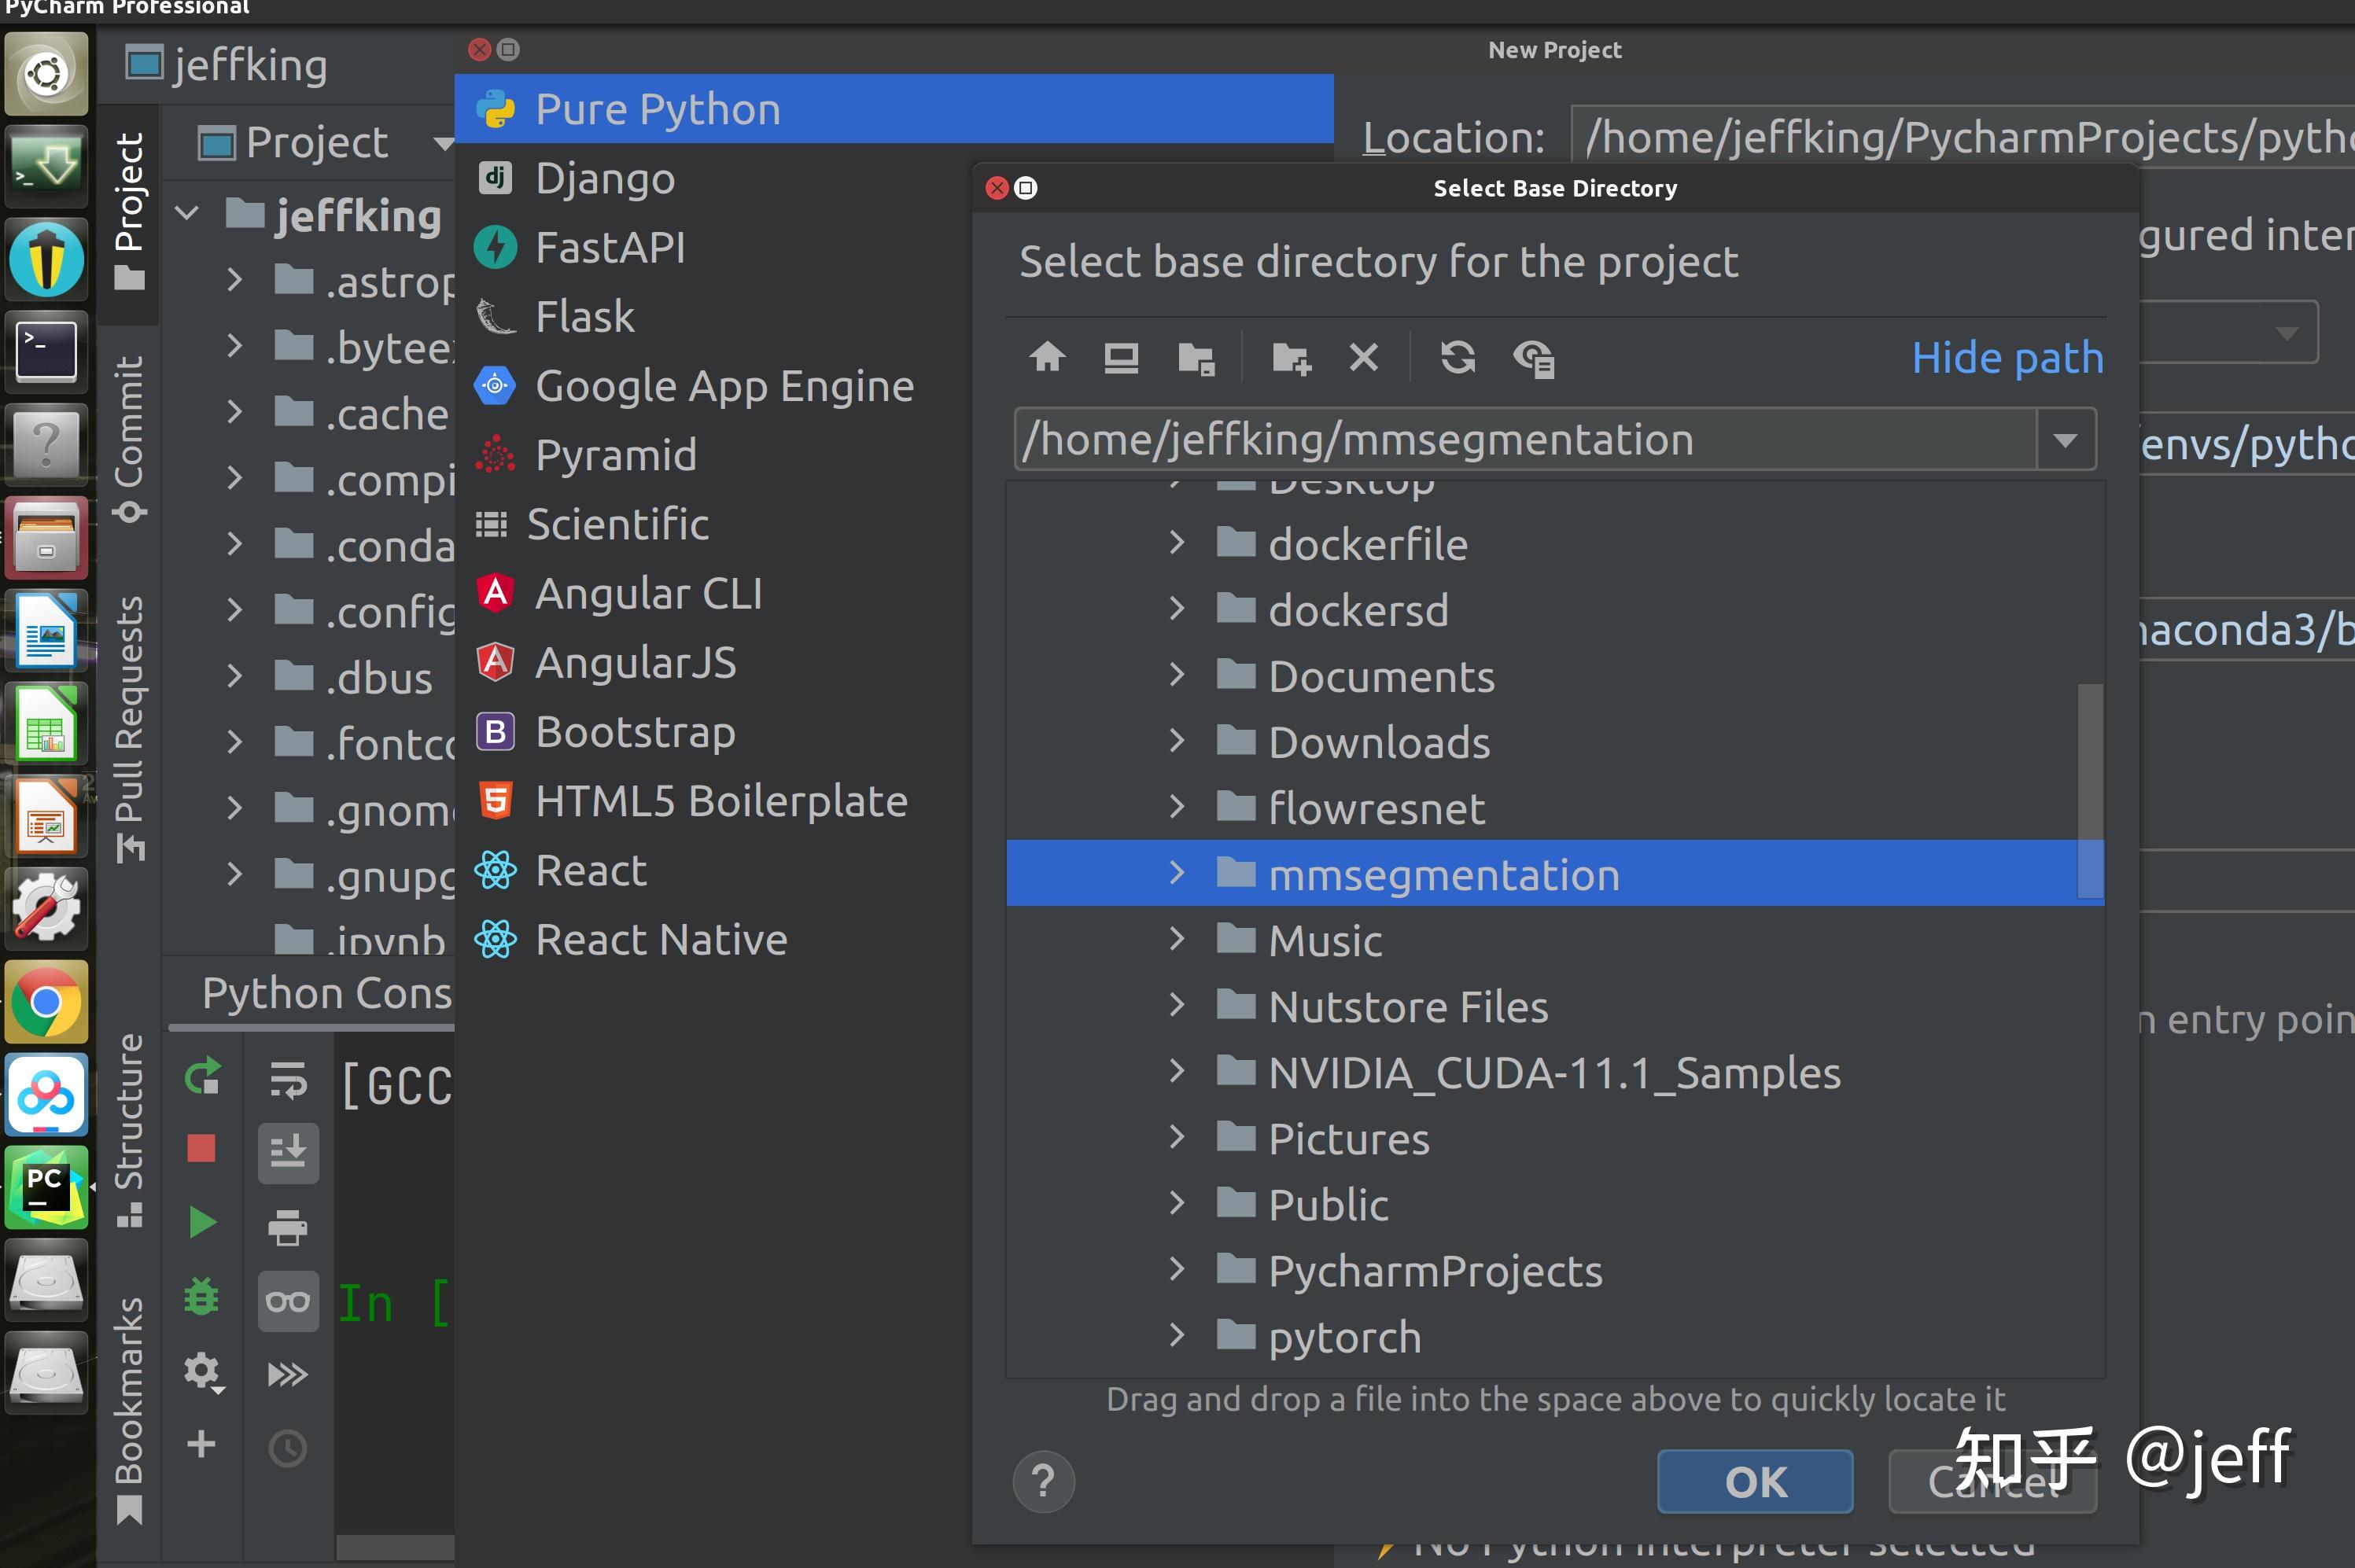Refresh the directory tree

tap(1457, 357)
